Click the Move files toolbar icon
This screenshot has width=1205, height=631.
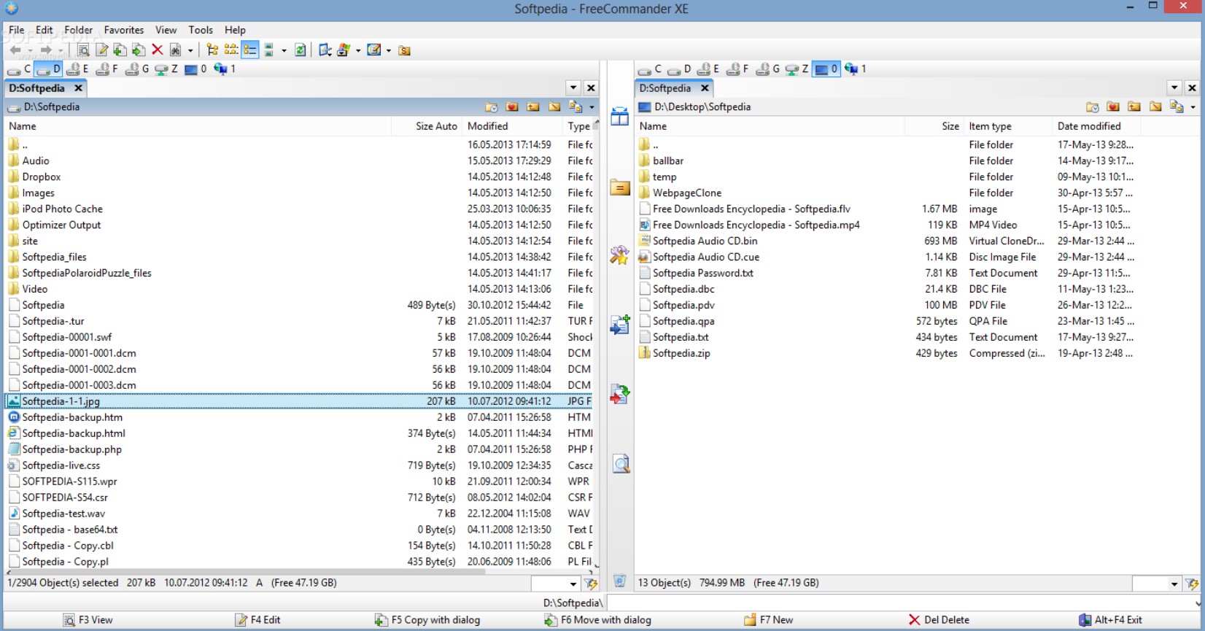(x=139, y=50)
